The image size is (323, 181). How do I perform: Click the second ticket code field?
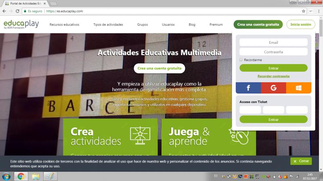(273, 110)
